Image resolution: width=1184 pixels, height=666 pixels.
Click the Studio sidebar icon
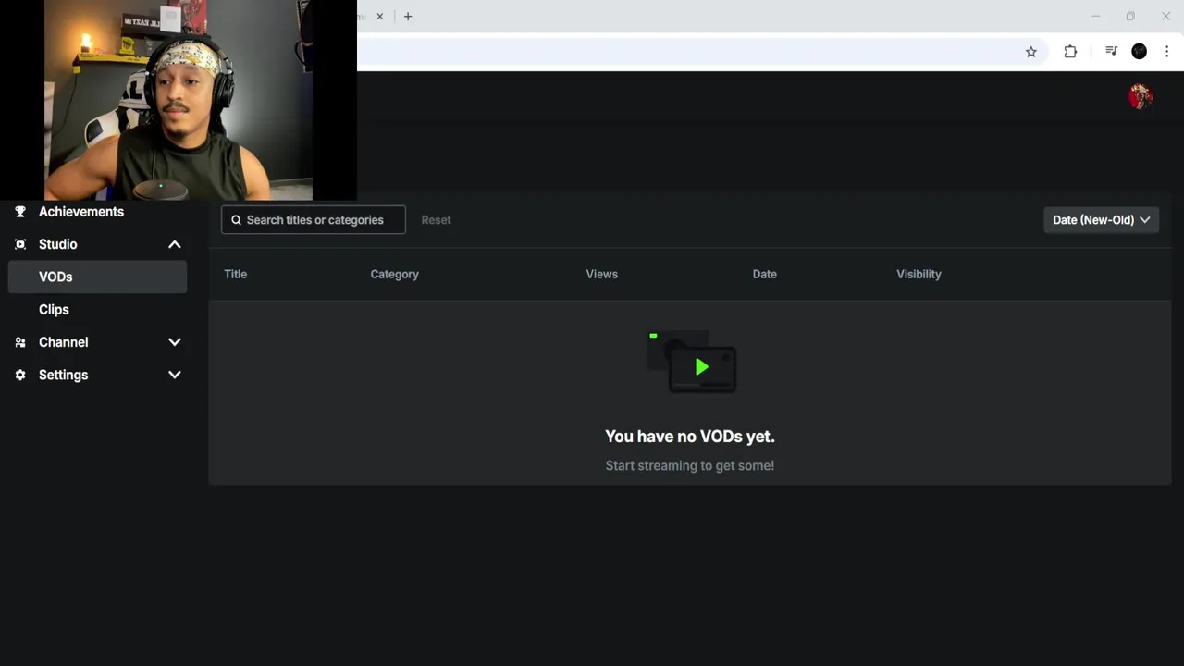(x=20, y=244)
